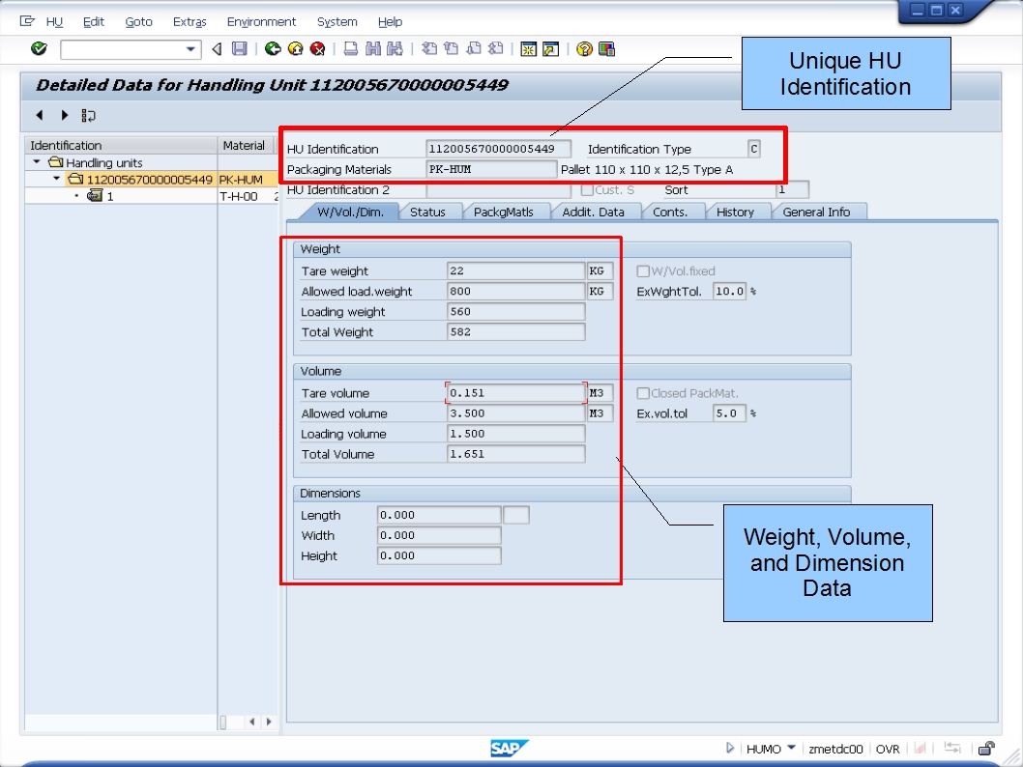Open the command field dropdown arrow
This screenshot has height=767, width=1023.
(x=190, y=48)
